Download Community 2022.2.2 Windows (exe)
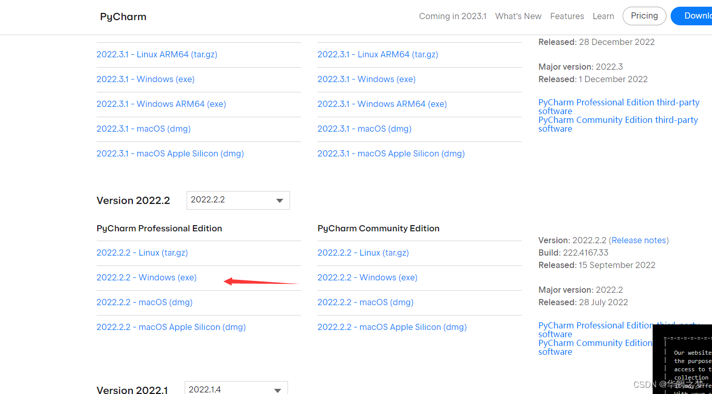 point(367,277)
